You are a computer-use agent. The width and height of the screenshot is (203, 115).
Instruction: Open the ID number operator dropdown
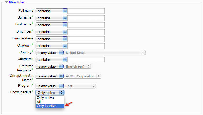point(51,32)
